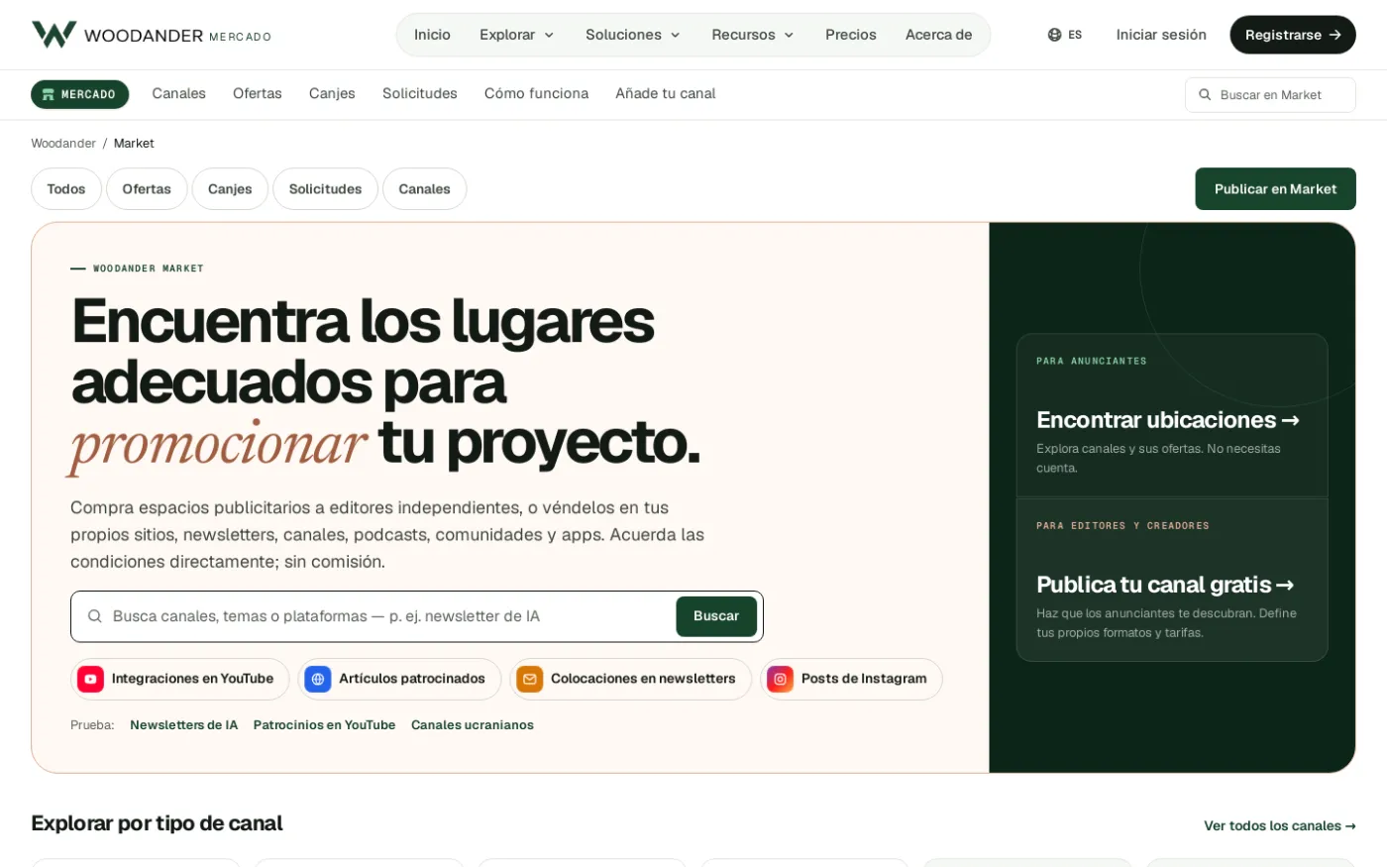Screen dimensions: 1387x867
Task: Click the storefront icon in MERCADO badge
Action: click(48, 94)
